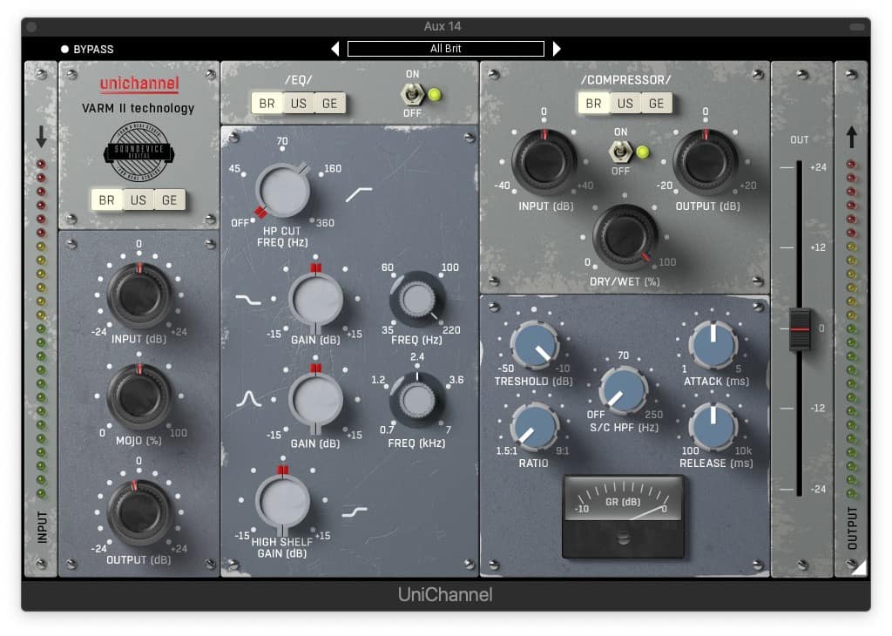The width and height of the screenshot is (892, 636).
Task: Click the bell curve icon
Action: (248, 398)
